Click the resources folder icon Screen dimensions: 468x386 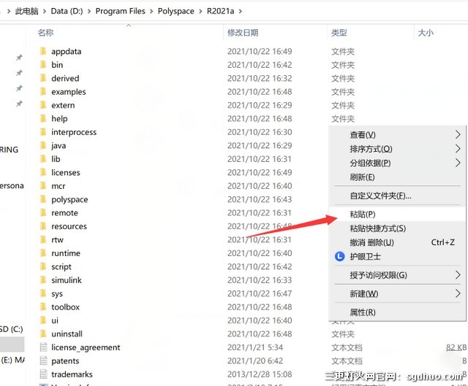[43, 226]
